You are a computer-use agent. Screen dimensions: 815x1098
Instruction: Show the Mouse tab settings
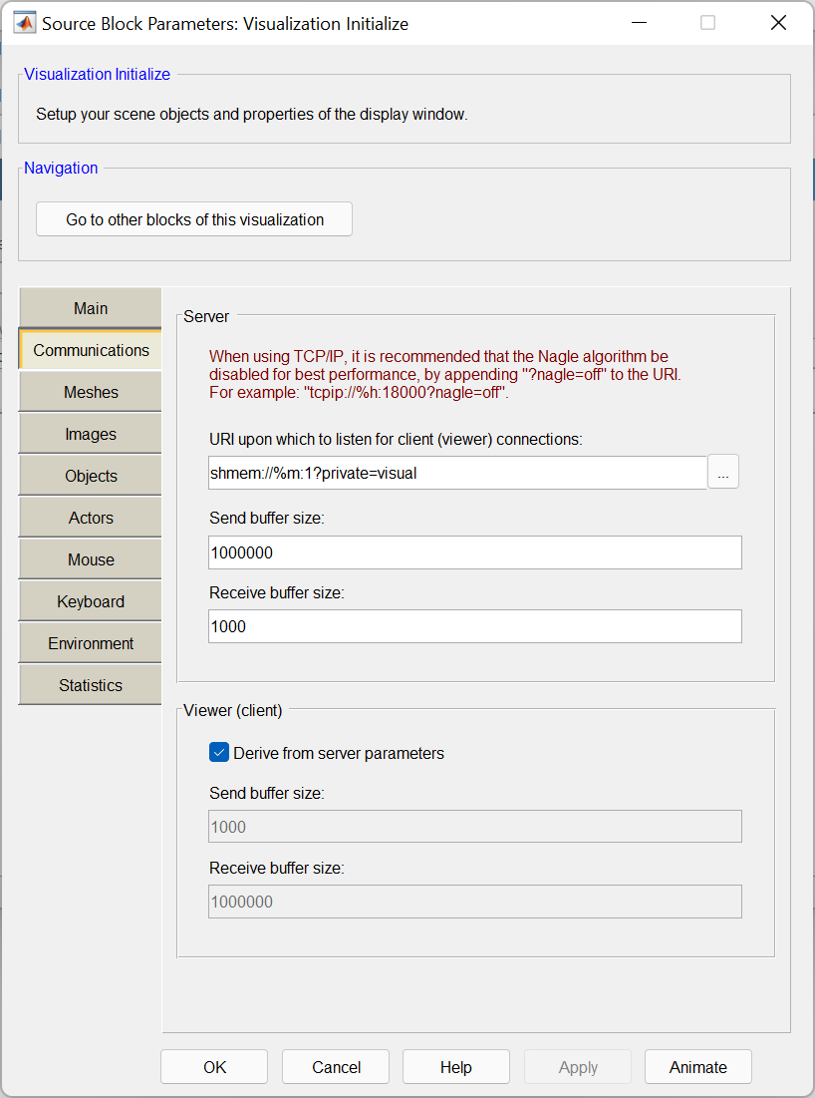coord(91,559)
